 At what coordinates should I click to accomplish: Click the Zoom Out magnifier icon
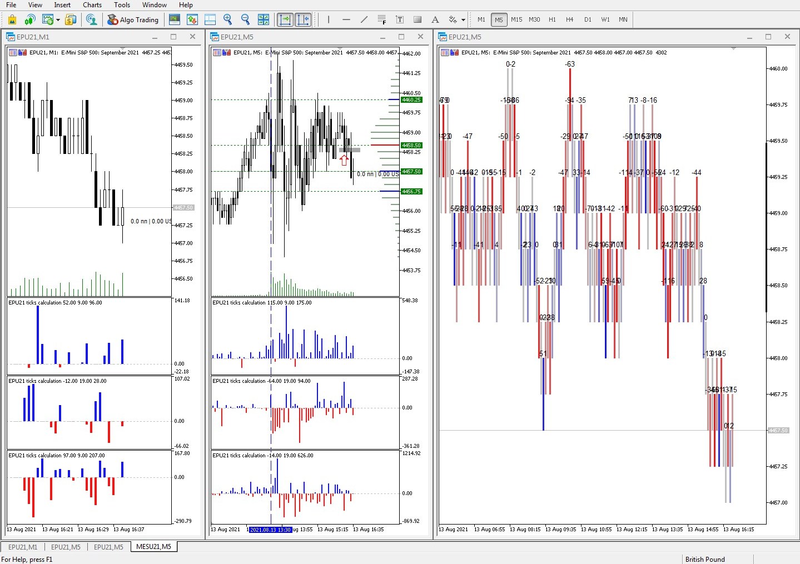(x=245, y=19)
